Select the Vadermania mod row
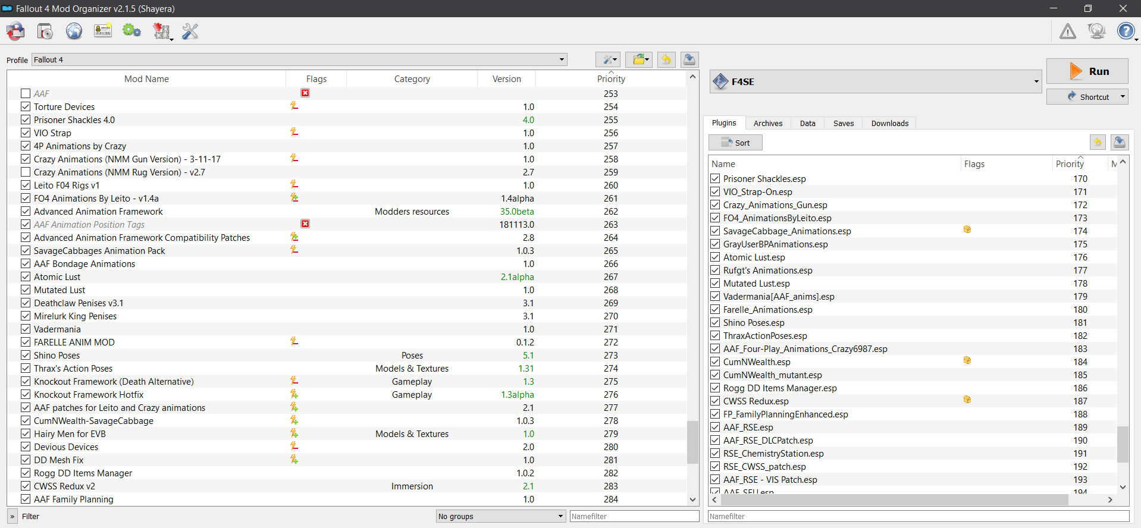The width and height of the screenshot is (1141, 528). click(347, 329)
